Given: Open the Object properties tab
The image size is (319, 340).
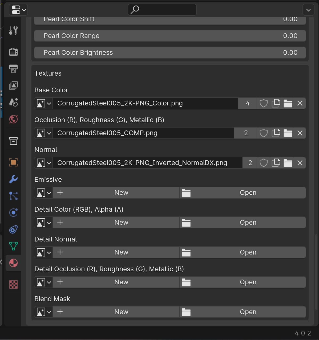Looking at the screenshot, I should (x=13, y=162).
